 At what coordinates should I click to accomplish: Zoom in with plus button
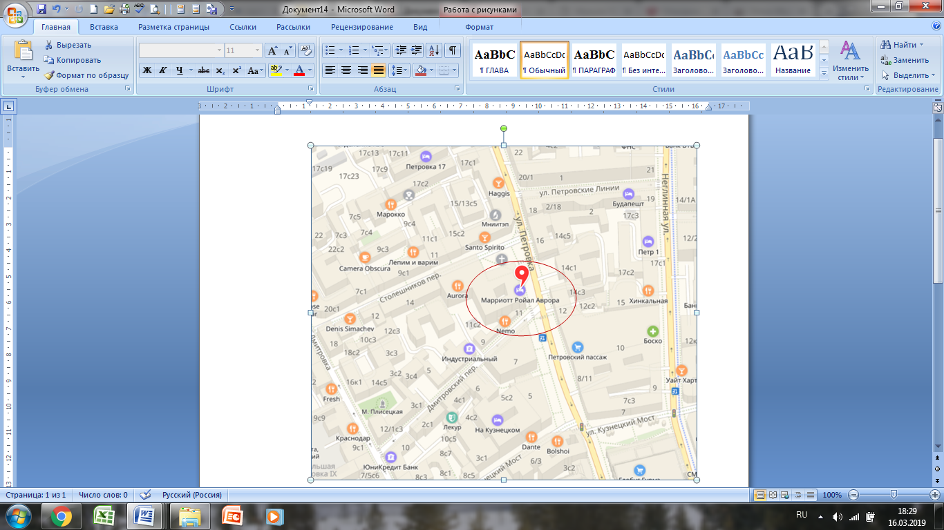[935, 495]
